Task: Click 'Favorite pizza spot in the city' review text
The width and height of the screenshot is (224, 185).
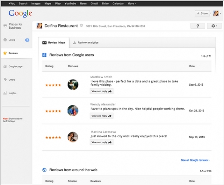Action: click(x=137, y=109)
